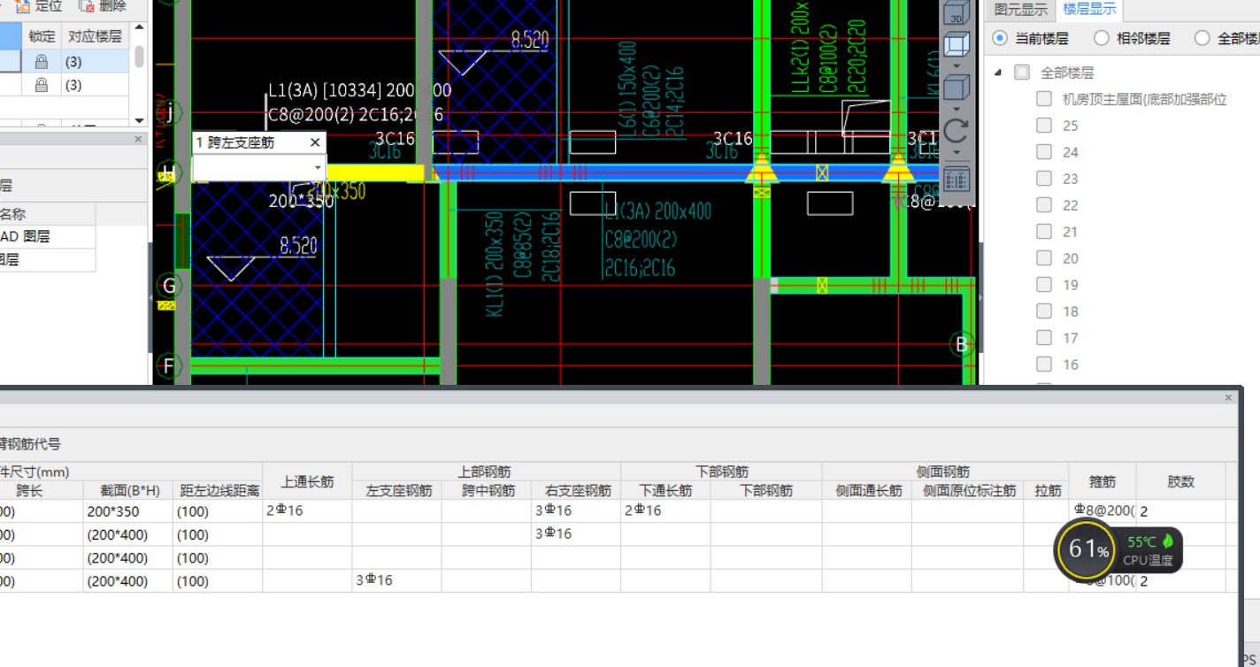Check the 全部楼层 tree checkbox

[1022, 73]
